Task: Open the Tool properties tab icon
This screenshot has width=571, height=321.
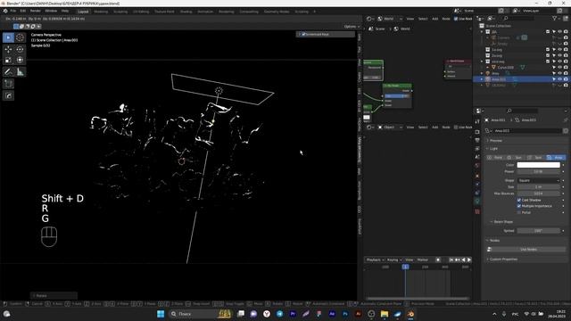Action: [x=477, y=121]
